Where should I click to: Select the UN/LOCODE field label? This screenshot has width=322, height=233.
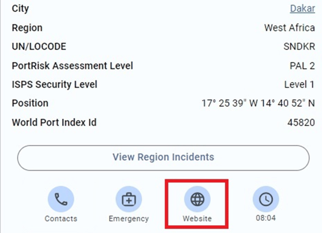pos(39,47)
